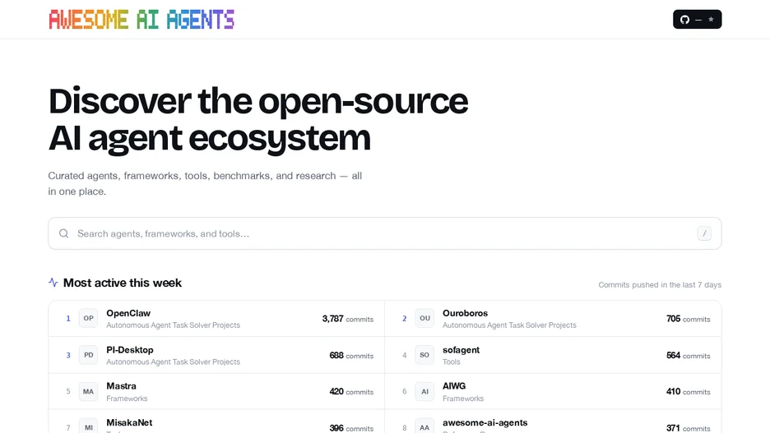The height and width of the screenshot is (433, 770).
Task: Click the search magnifier icon
Action: pos(64,233)
